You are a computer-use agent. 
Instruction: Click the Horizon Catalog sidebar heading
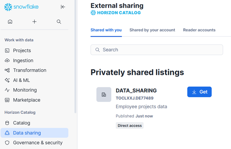pyautogui.click(x=20, y=112)
